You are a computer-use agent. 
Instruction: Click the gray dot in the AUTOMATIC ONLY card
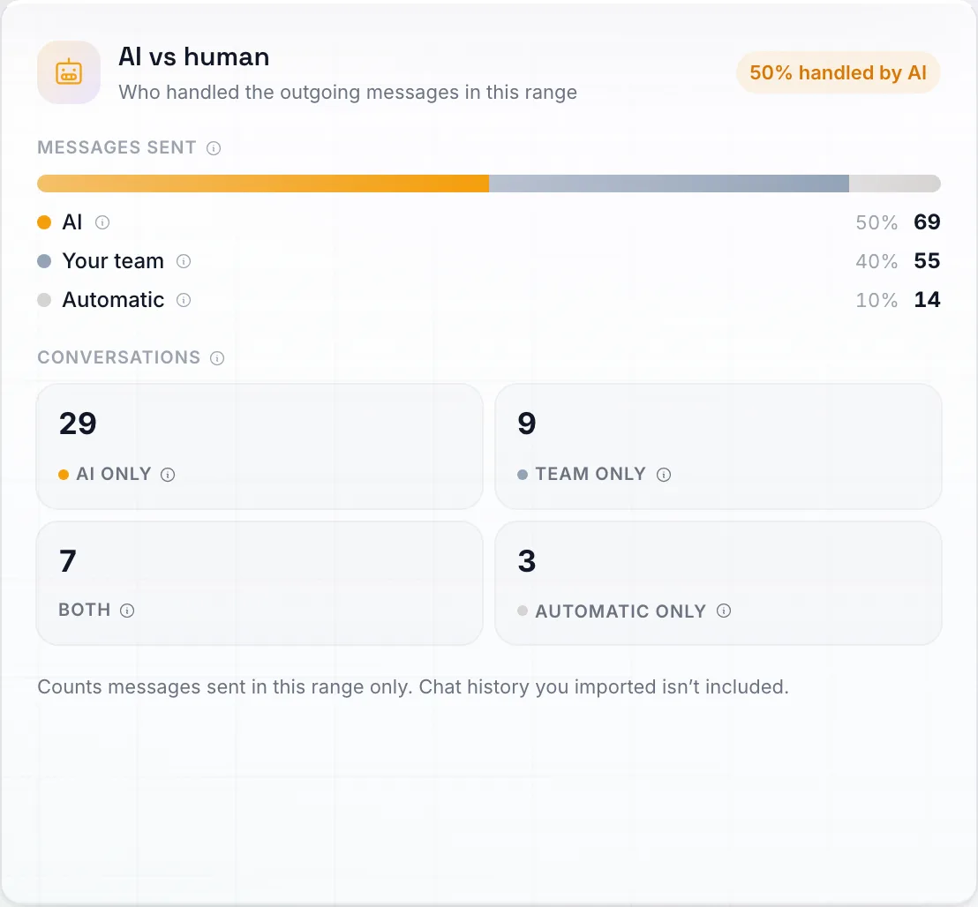[523, 611]
